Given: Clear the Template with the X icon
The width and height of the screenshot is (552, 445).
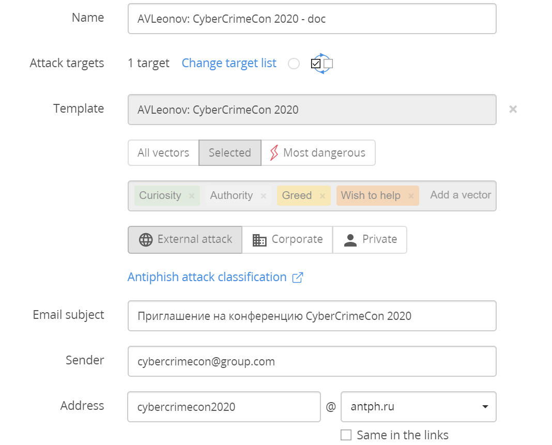Looking at the screenshot, I should tap(513, 109).
